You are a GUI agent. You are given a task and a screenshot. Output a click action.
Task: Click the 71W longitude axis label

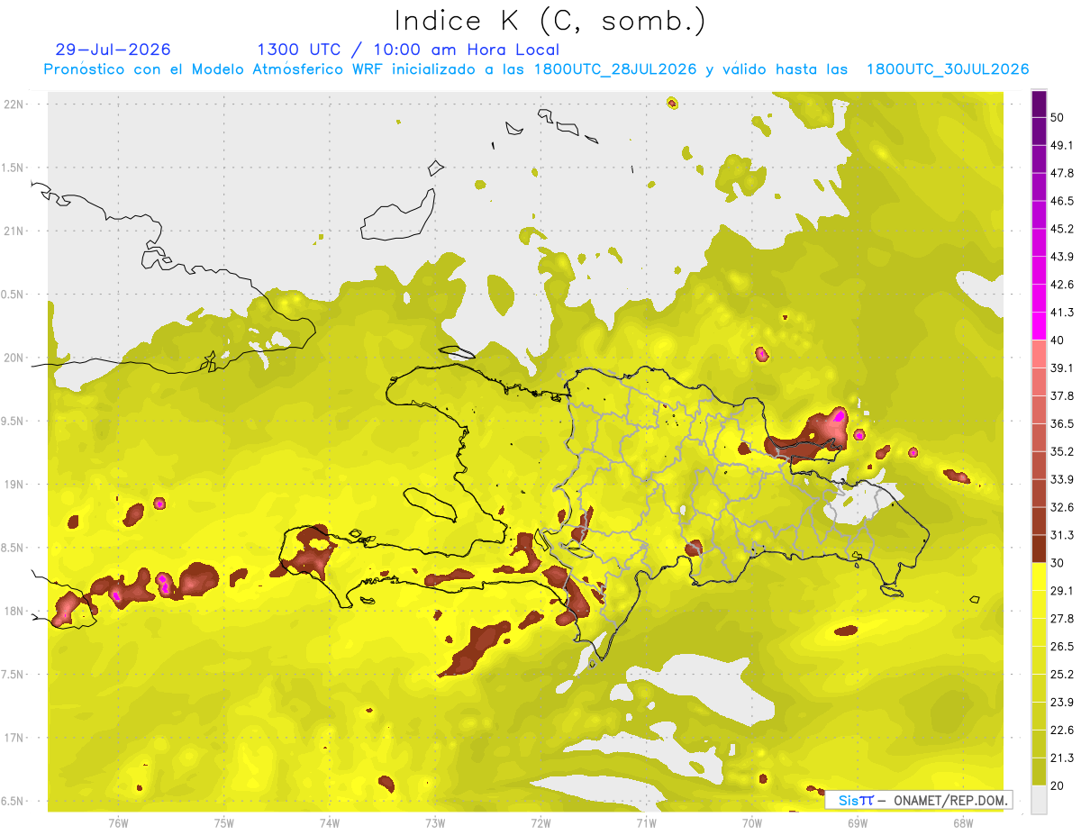coord(646,822)
